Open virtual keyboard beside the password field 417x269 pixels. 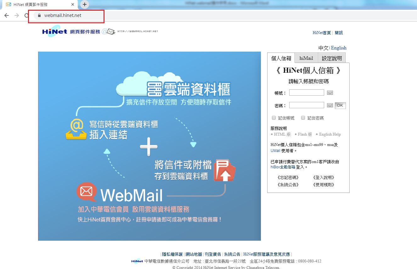(x=330, y=105)
